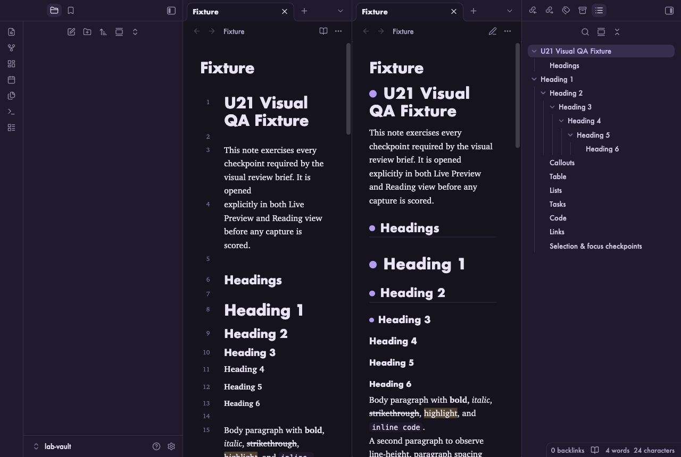681x457 pixels.
Task: Toggle the left sidebar collapse button
Action: [x=171, y=11]
